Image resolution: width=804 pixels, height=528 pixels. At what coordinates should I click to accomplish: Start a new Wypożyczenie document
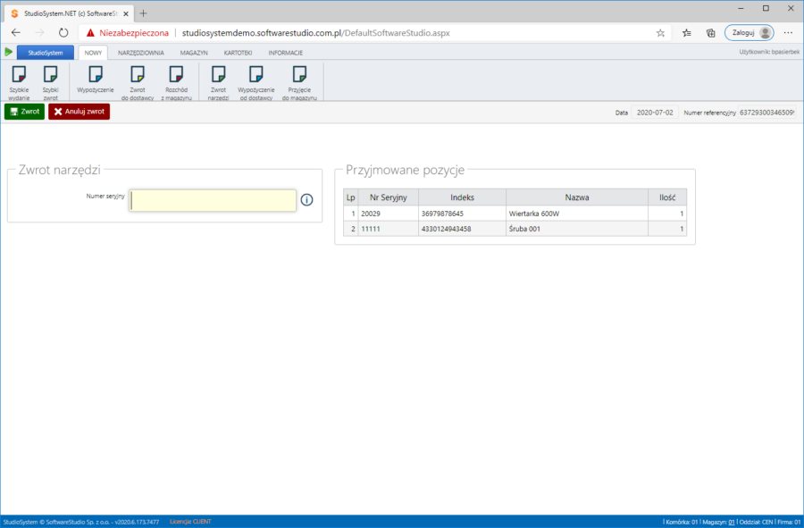(x=96, y=80)
